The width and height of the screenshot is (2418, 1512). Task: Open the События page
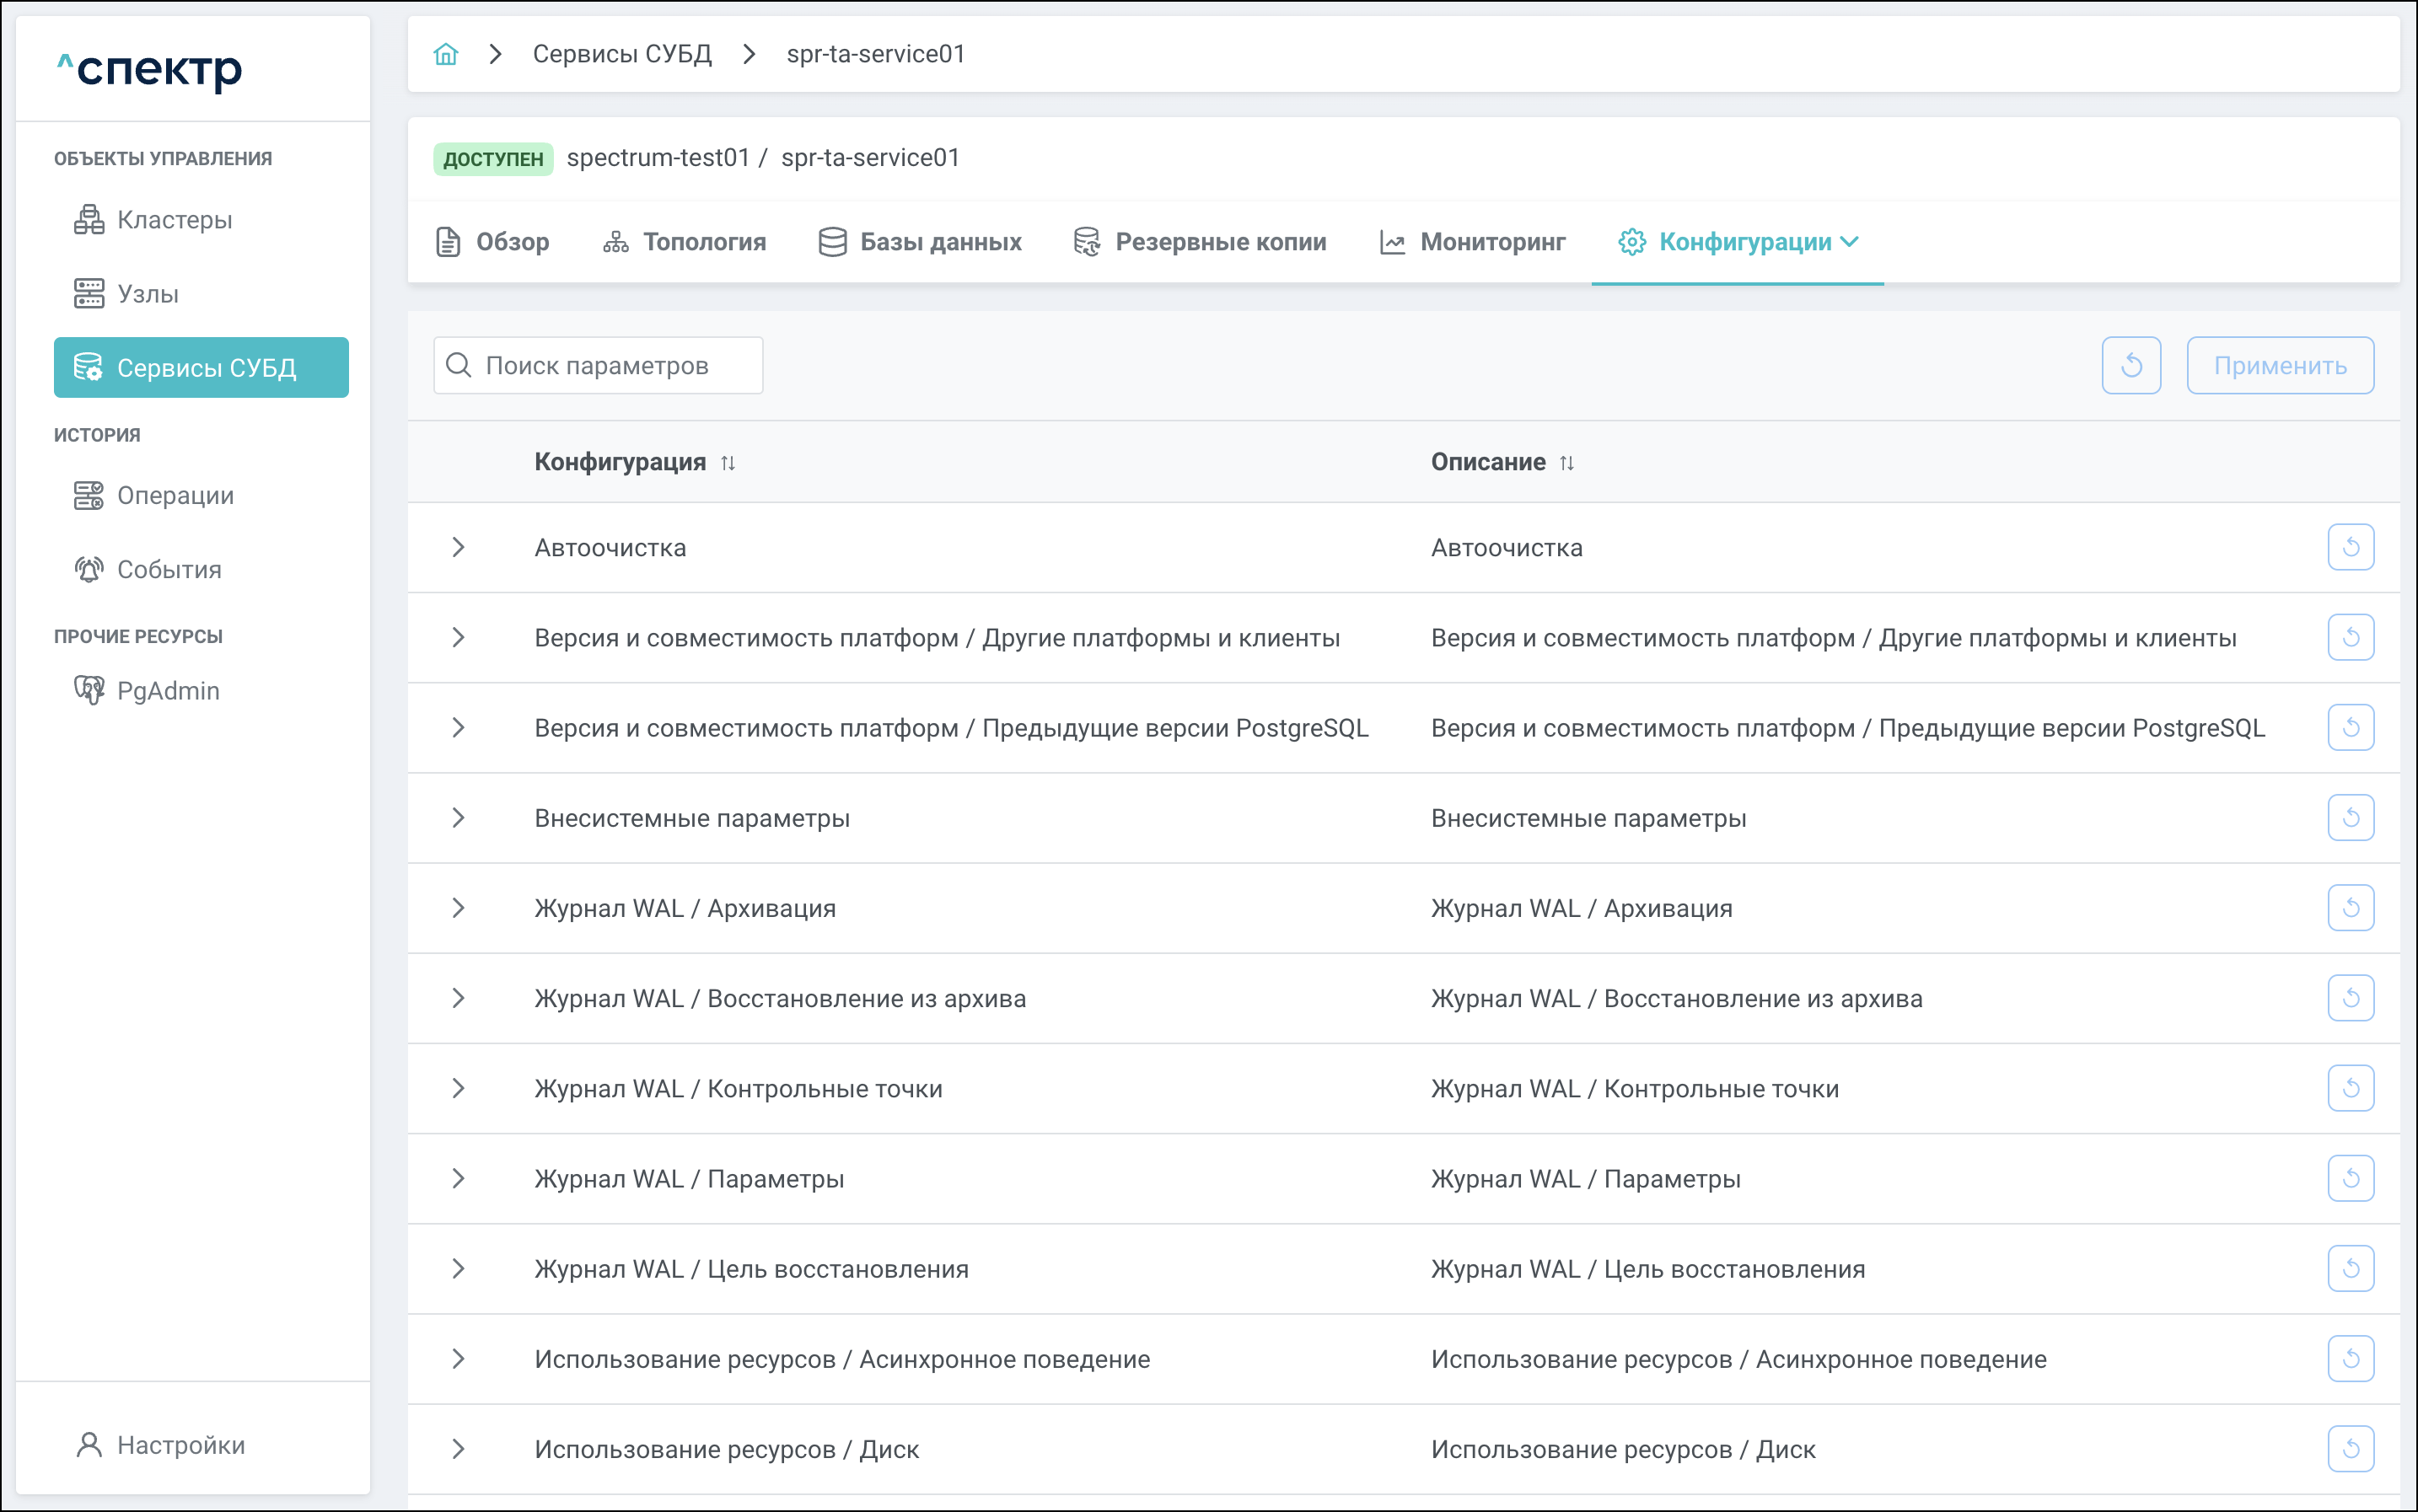point(168,570)
